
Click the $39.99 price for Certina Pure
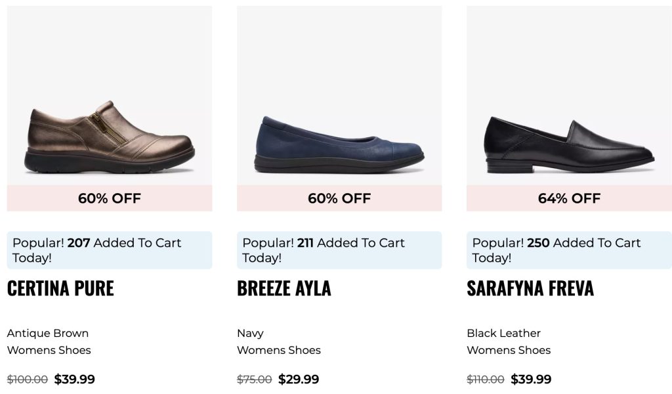tap(74, 379)
